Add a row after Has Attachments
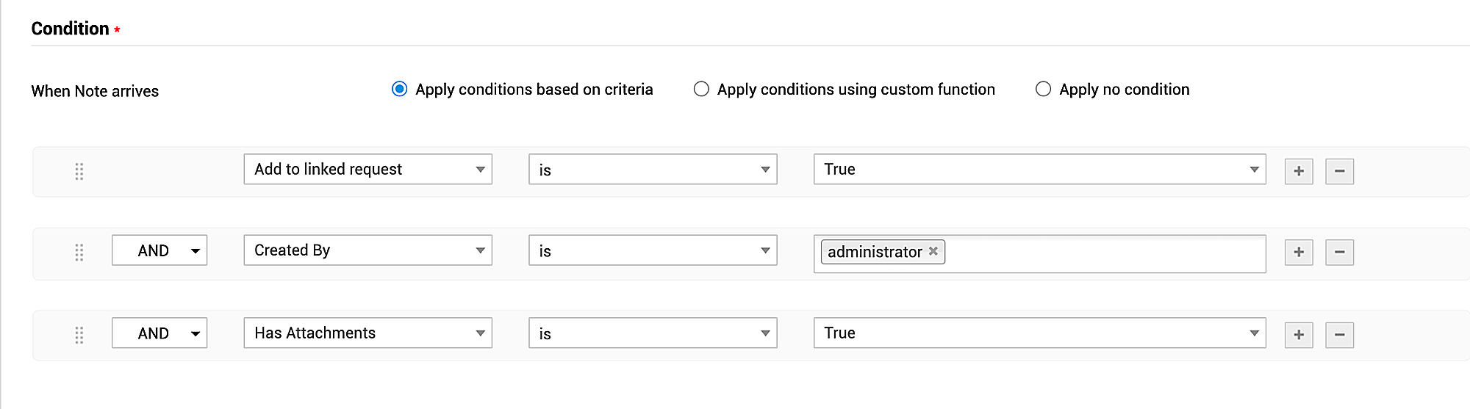The image size is (1470, 409). click(x=1299, y=335)
